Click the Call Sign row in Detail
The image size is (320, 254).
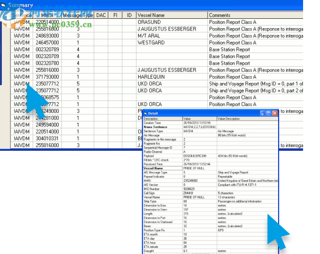(x=211, y=193)
